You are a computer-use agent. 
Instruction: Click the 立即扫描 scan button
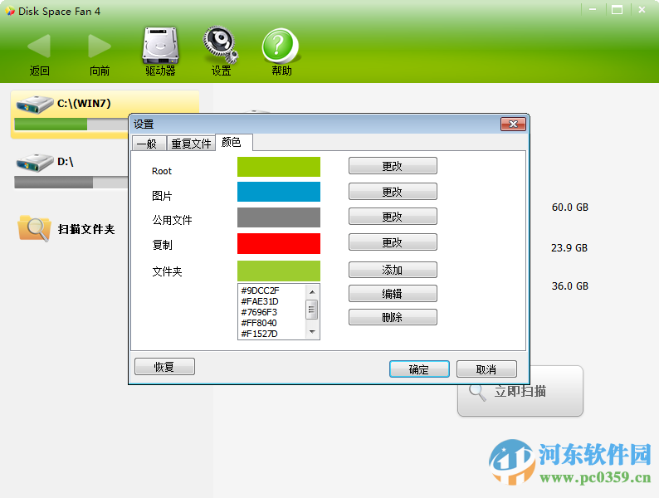coord(520,391)
